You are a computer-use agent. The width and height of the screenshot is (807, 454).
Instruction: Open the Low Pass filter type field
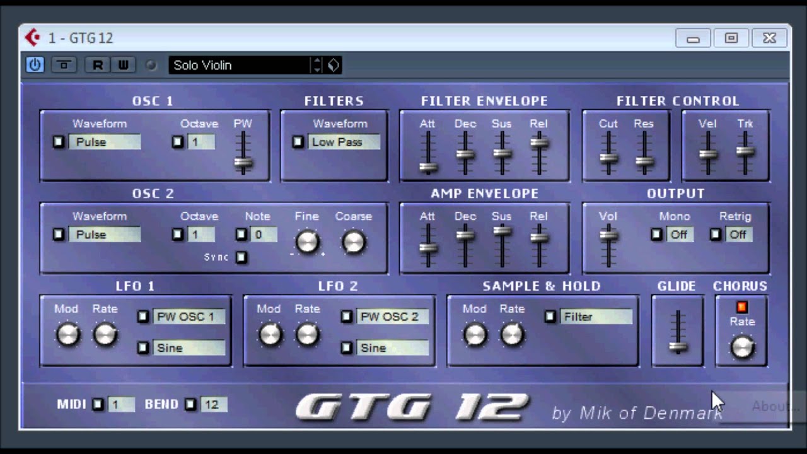point(344,142)
